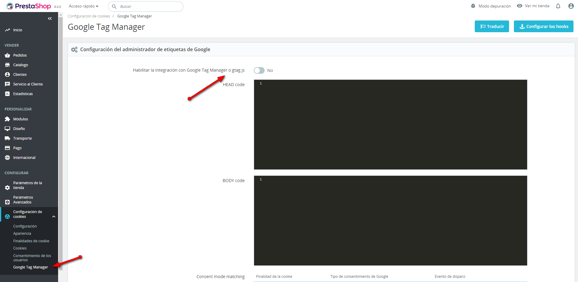Image resolution: width=578 pixels, height=282 pixels.
Task: Open Consentimiento de los usuarios item
Action: [x=32, y=258]
